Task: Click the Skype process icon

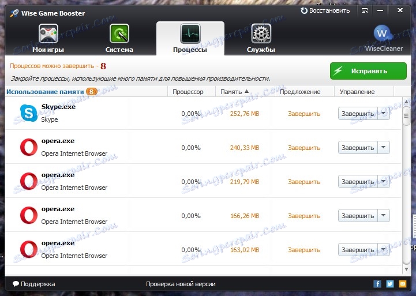Action: click(x=29, y=113)
